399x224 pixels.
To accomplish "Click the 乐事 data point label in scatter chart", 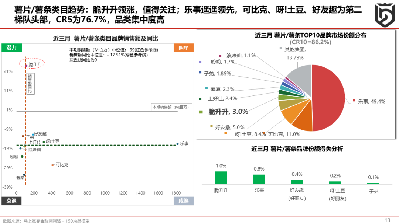I will [184, 143].
